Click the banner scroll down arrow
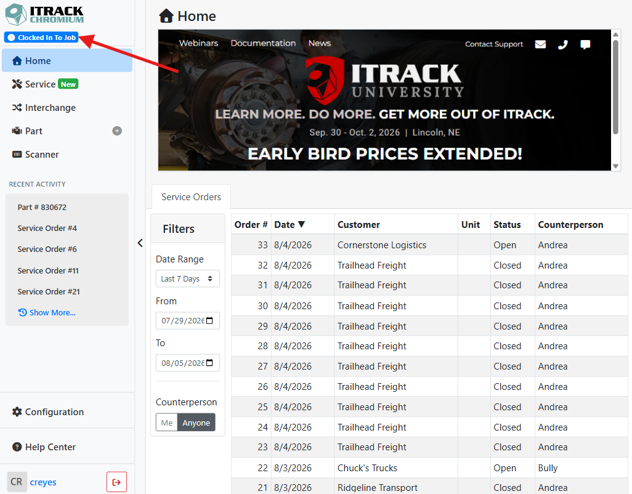The width and height of the screenshot is (632, 494). pos(615,166)
